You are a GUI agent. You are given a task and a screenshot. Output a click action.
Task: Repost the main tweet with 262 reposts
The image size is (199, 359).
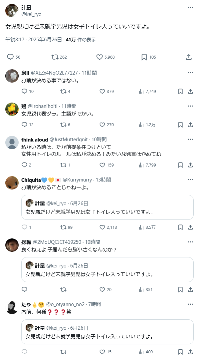tap(55, 57)
